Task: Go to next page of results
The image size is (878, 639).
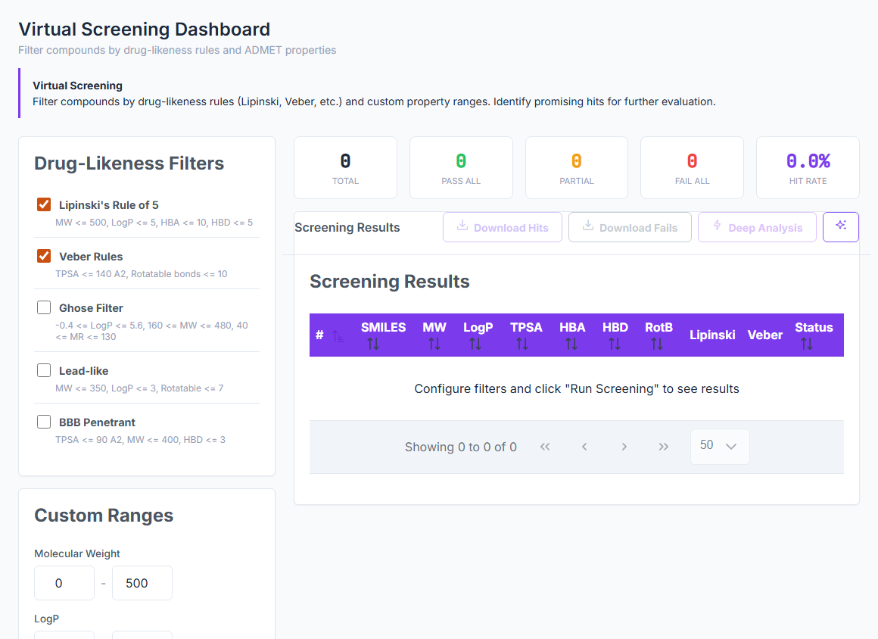Action: (x=624, y=447)
